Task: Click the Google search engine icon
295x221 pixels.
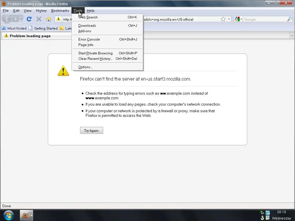Action: 237,19
